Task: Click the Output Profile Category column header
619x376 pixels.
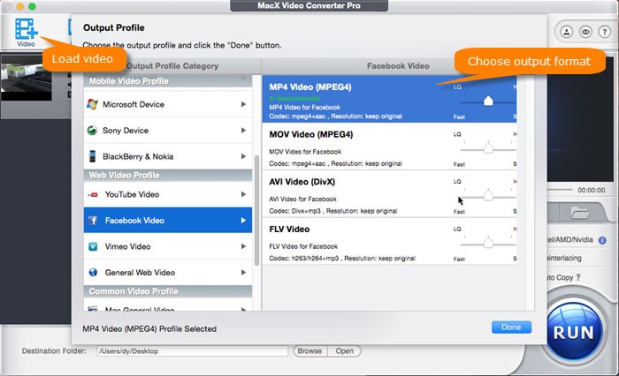Action: point(172,66)
